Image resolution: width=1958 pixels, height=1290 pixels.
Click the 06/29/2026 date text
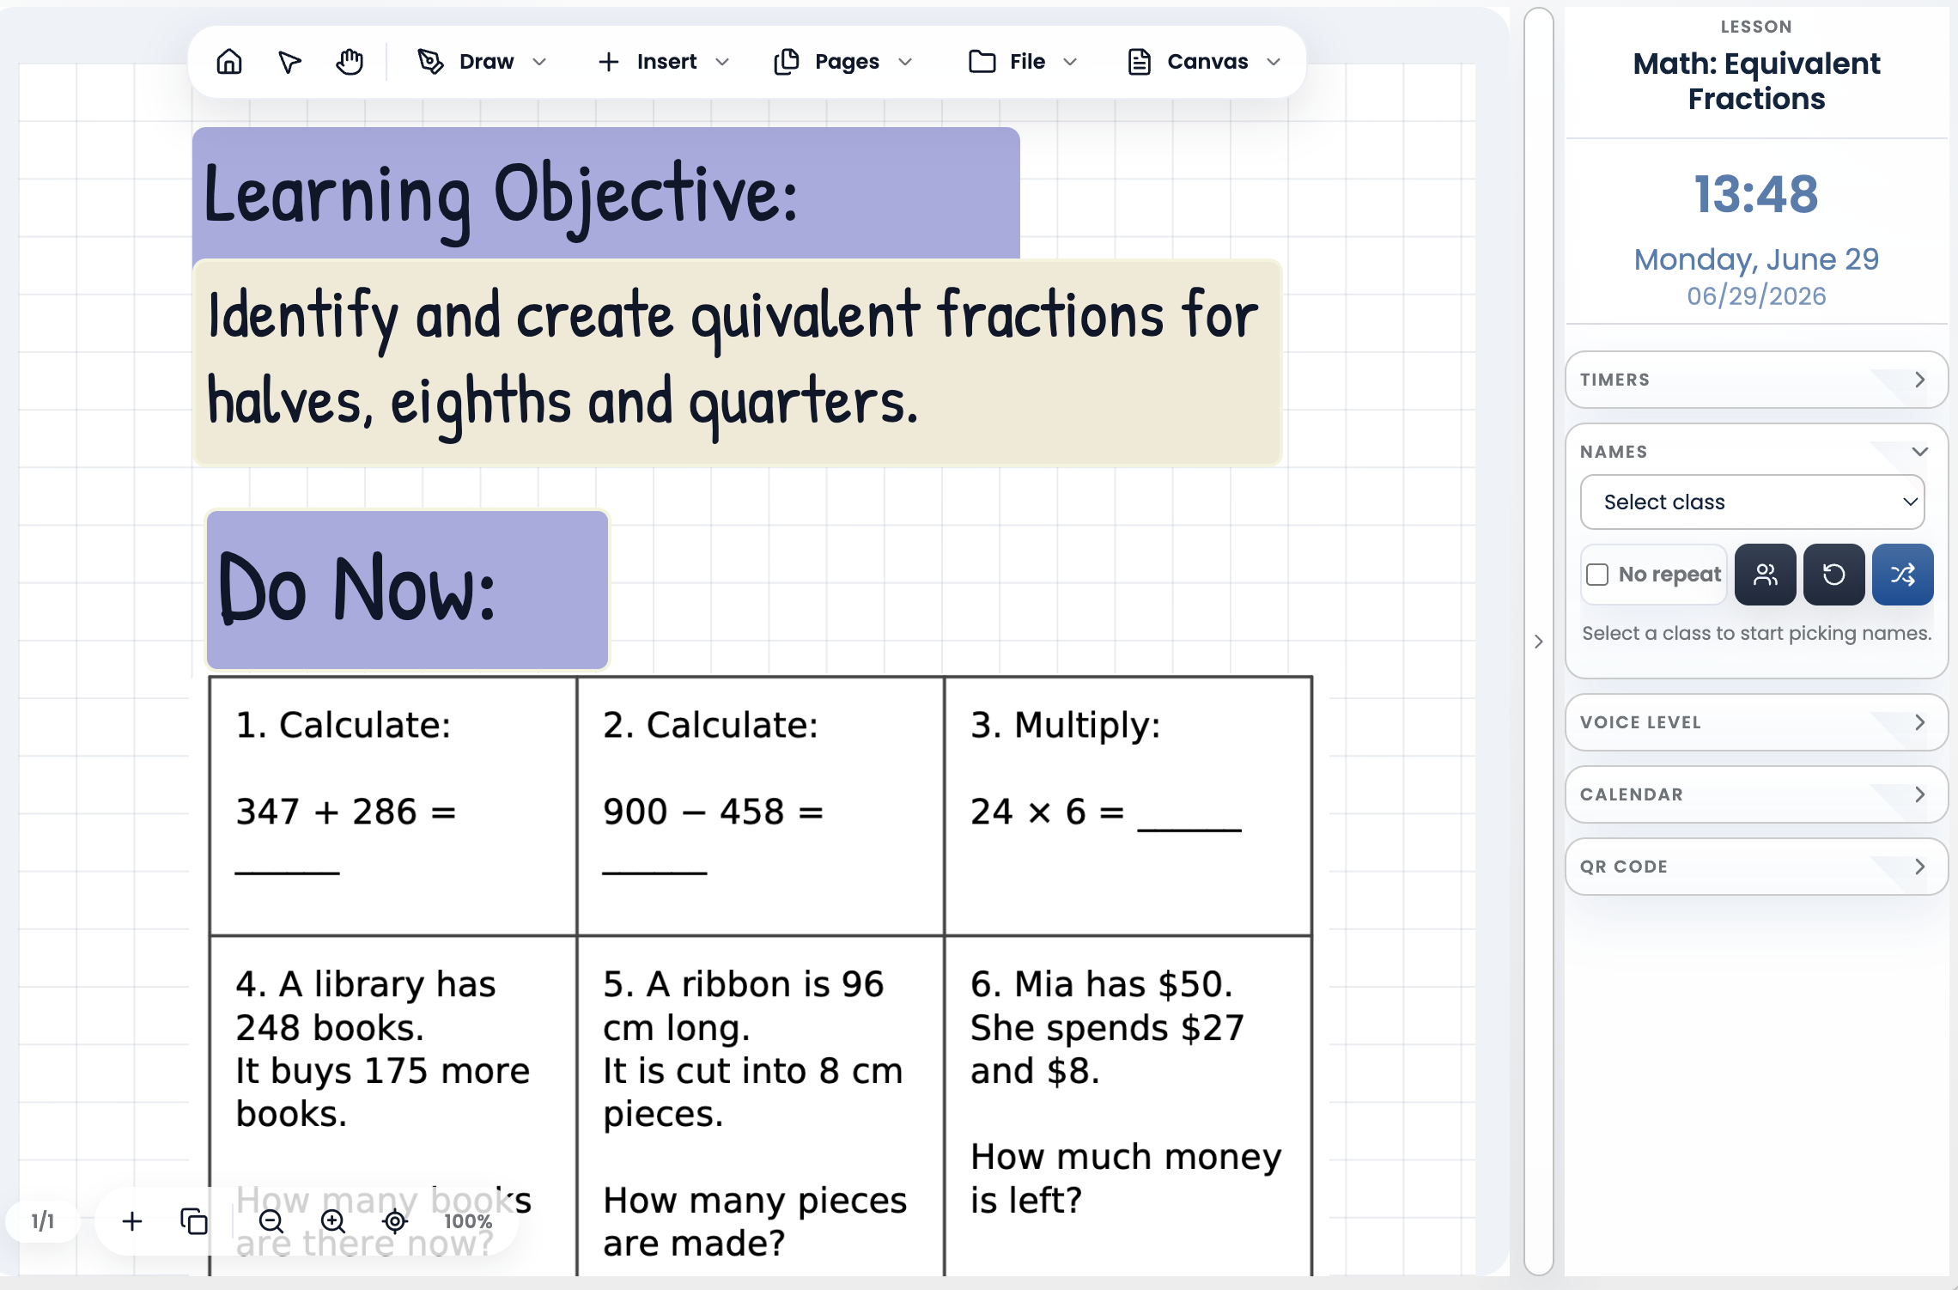coord(1756,296)
